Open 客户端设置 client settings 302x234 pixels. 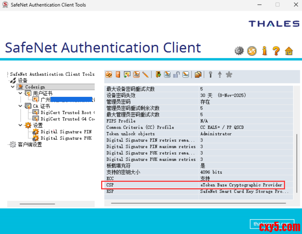click(30, 145)
